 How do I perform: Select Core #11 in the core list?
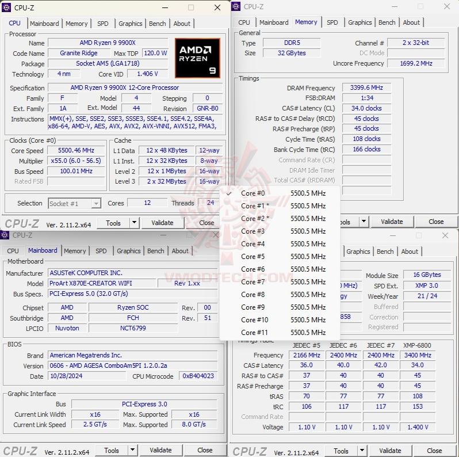point(280,333)
